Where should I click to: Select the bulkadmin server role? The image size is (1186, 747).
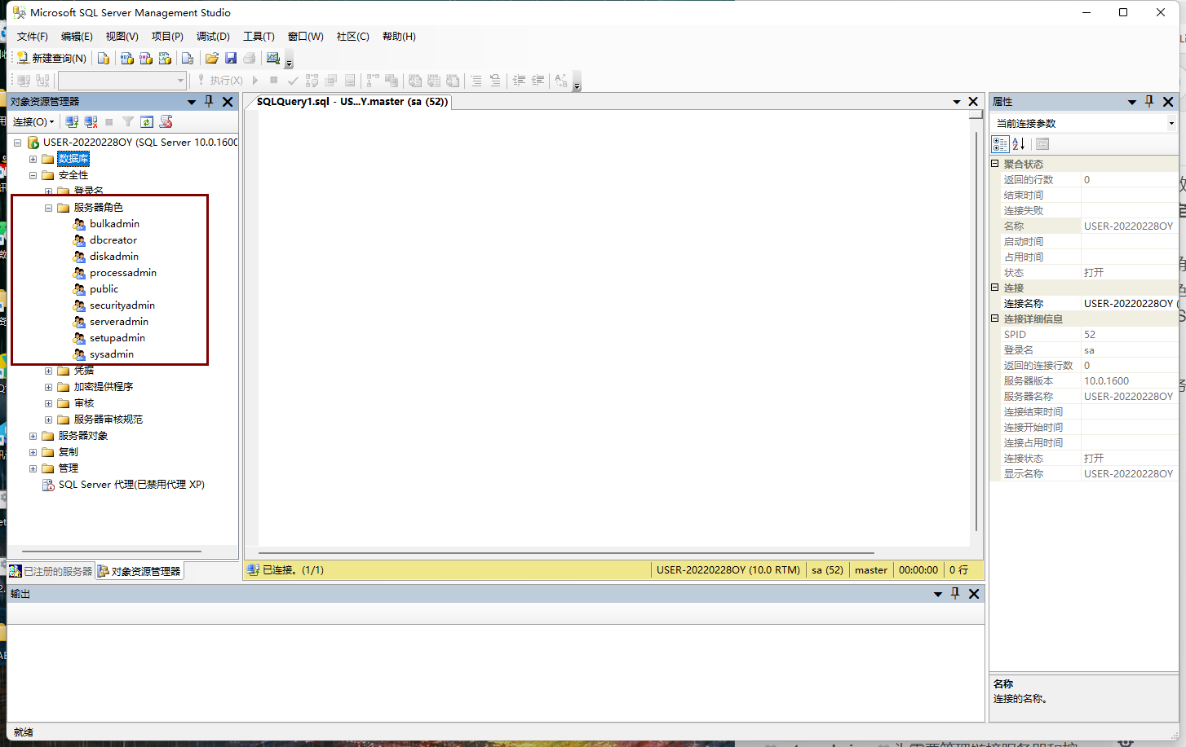click(114, 224)
